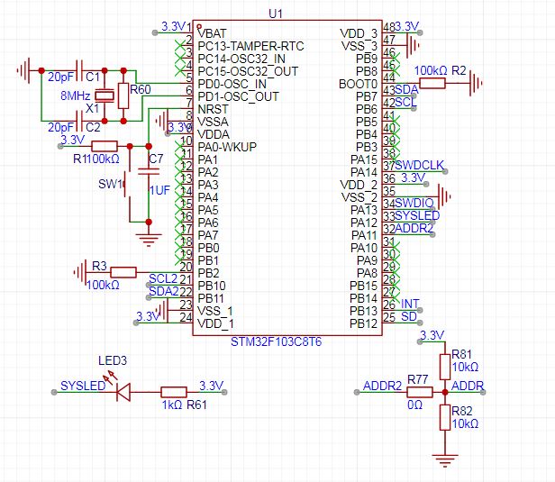Select the LED3 diode symbol
The width and height of the screenshot is (555, 482).
tap(118, 392)
